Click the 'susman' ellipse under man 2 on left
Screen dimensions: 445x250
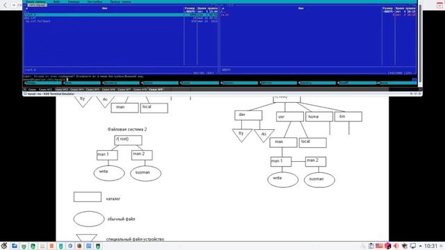pos(145,173)
